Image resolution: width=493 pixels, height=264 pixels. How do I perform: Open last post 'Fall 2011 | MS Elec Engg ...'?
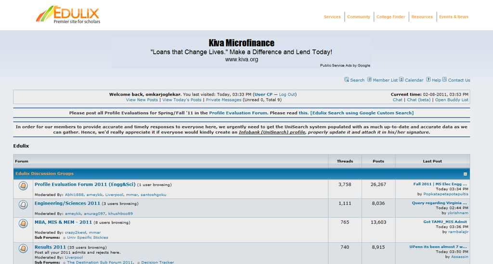tap(440, 184)
